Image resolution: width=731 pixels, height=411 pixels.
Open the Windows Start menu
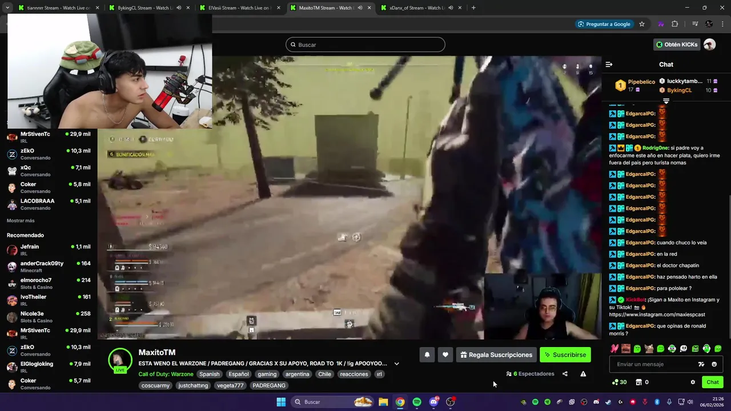point(281,402)
